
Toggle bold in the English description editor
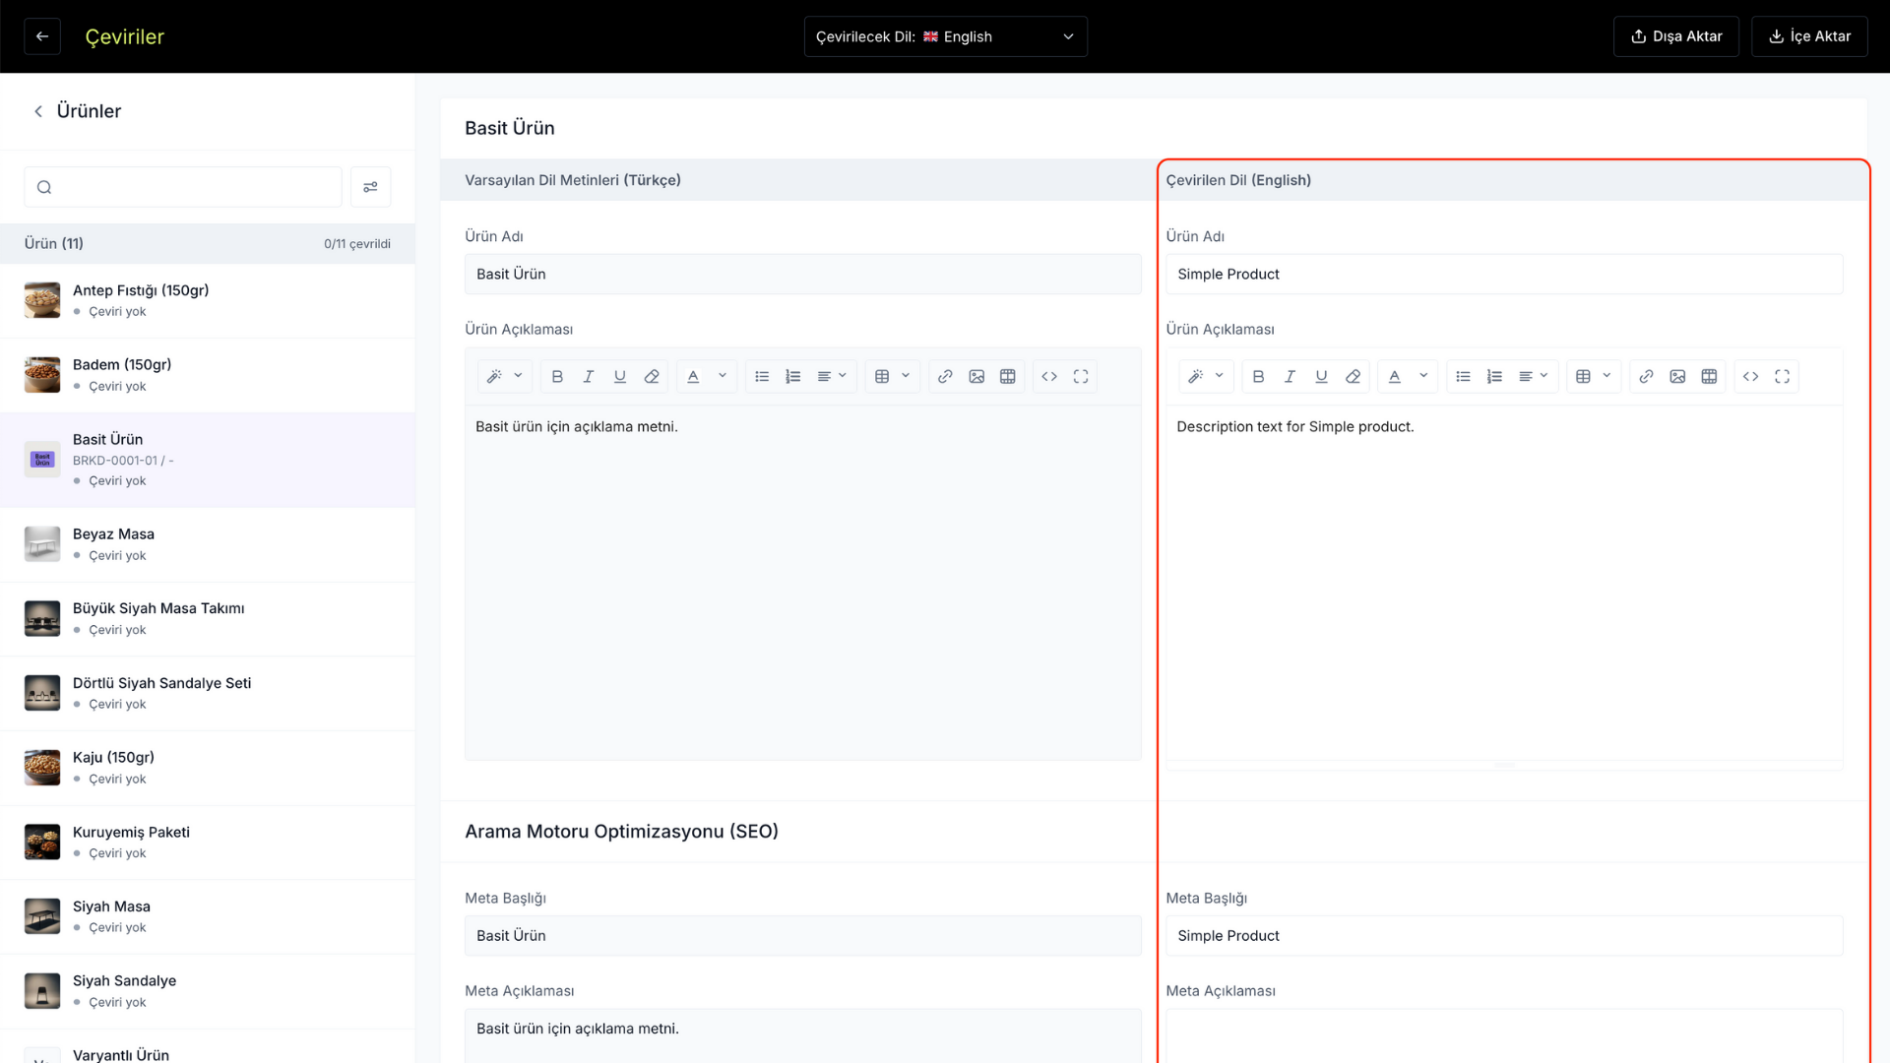coord(1258,376)
